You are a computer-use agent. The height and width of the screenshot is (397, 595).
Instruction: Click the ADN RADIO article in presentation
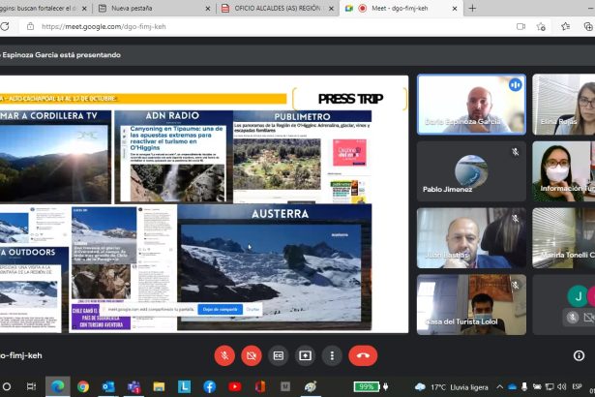pyautogui.click(x=174, y=157)
